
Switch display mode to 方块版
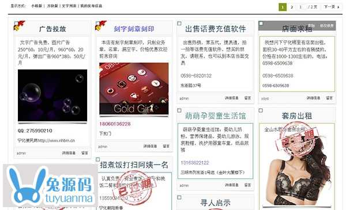click(x=52, y=6)
